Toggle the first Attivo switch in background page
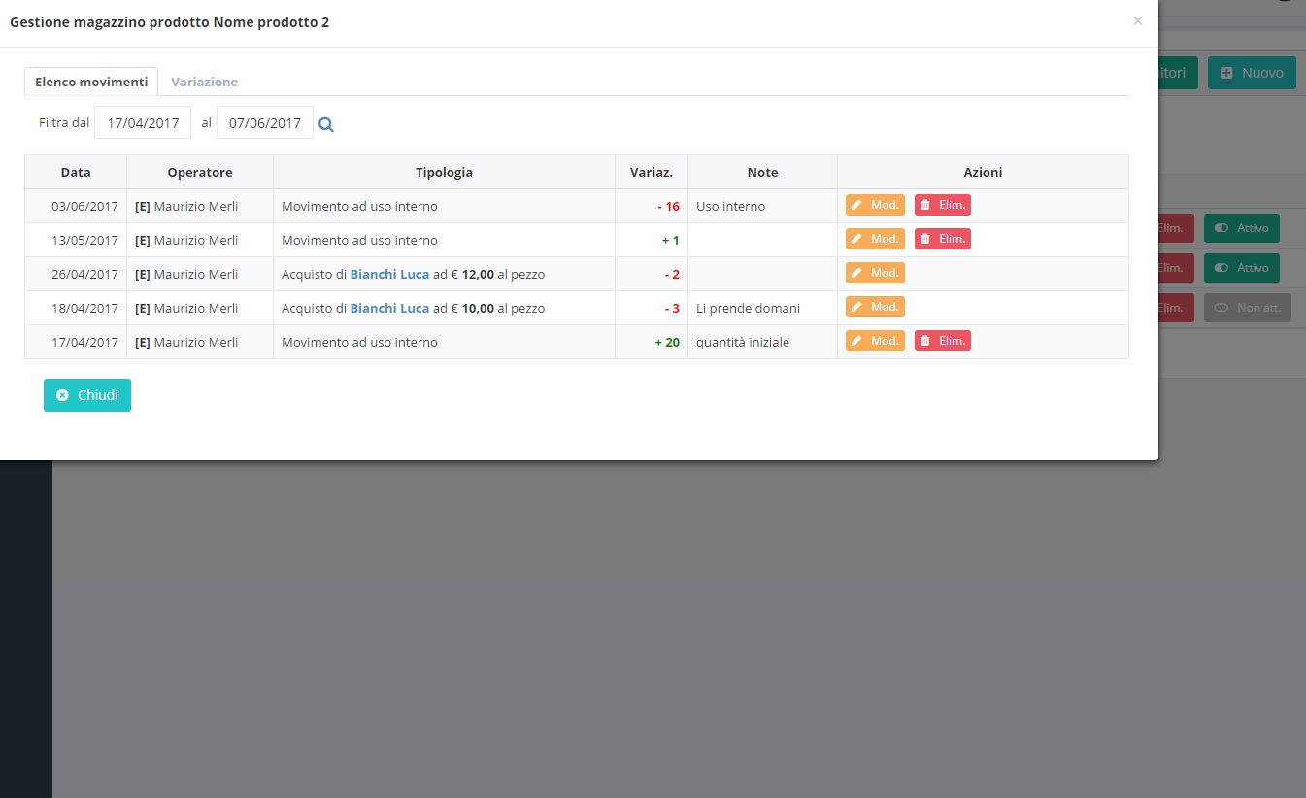Image resolution: width=1306 pixels, height=798 pixels. (x=1242, y=228)
